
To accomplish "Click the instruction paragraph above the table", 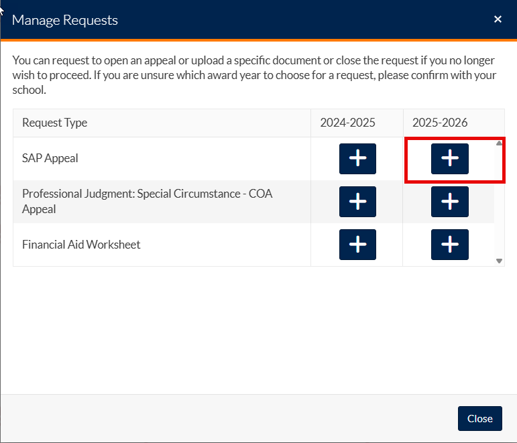I will tap(255, 75).
